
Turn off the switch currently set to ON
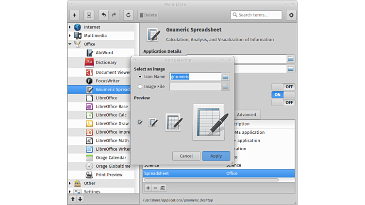click(283, 95)
